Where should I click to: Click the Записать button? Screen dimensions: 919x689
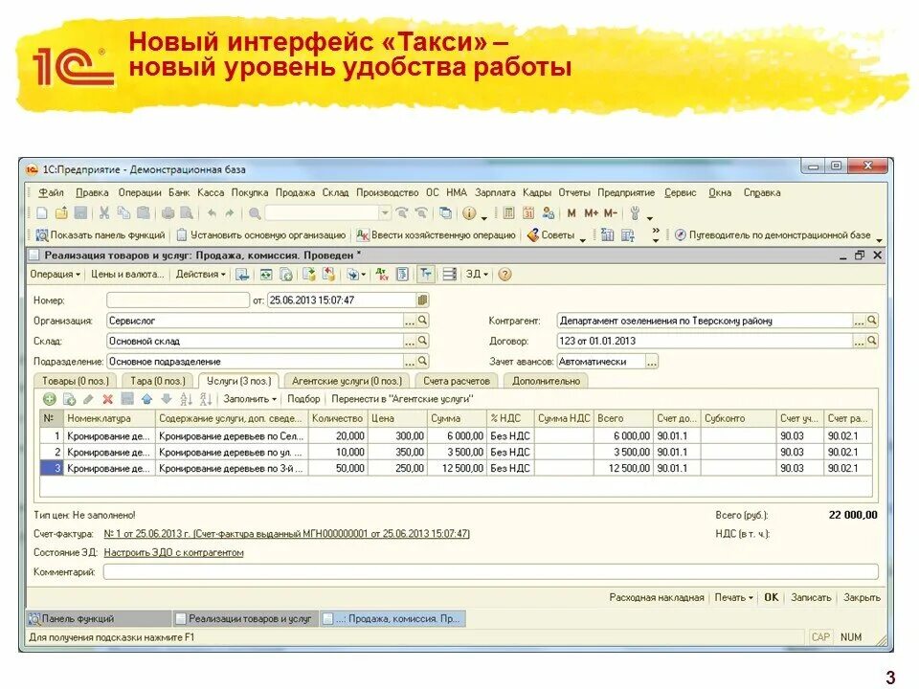(x=811, y=597)
